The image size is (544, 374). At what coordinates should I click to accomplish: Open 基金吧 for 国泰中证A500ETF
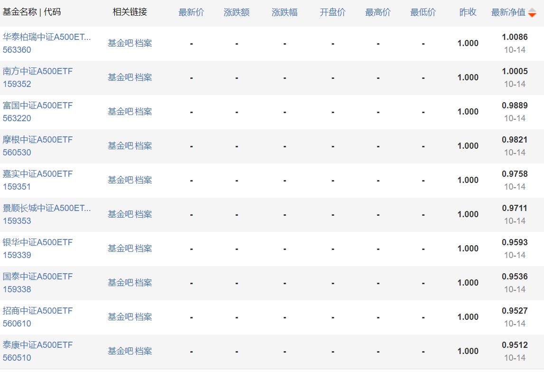pyautogui.click(x=121, y=282)
